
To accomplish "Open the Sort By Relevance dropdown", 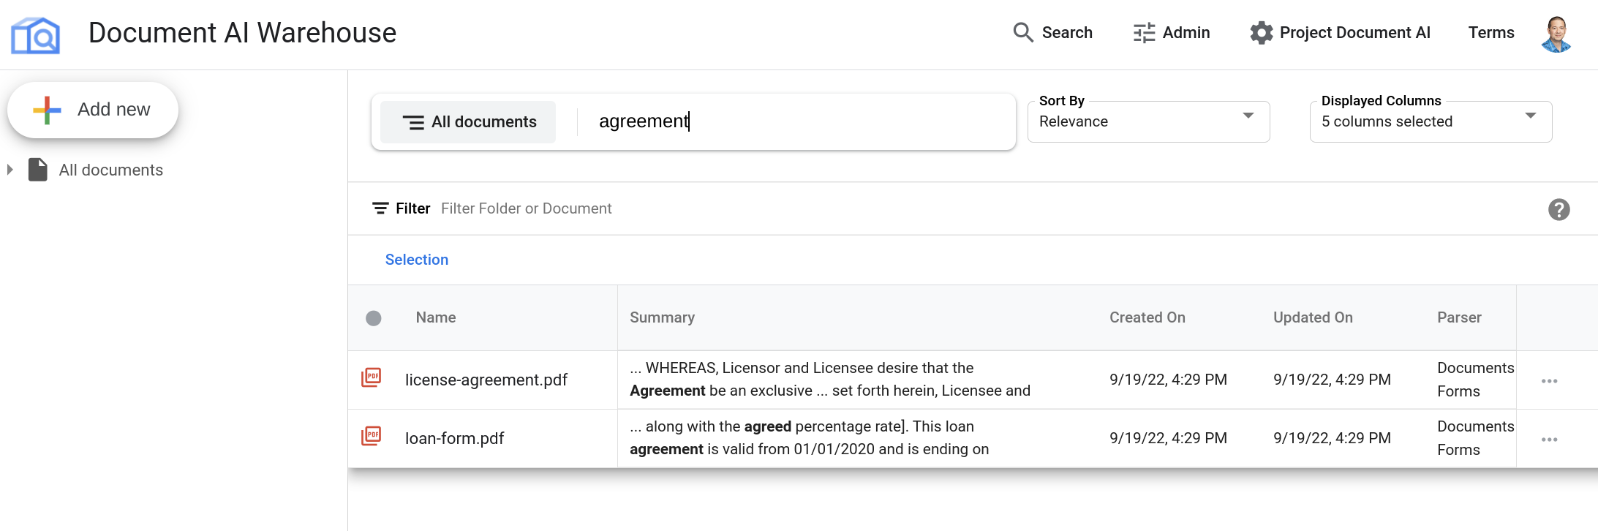I will pos(1147,121).
